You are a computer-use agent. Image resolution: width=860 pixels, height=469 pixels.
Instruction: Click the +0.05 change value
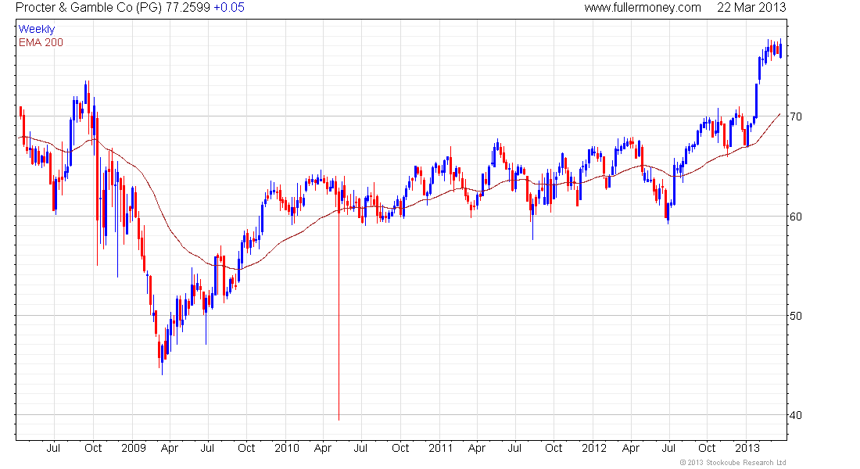[229, 8]
